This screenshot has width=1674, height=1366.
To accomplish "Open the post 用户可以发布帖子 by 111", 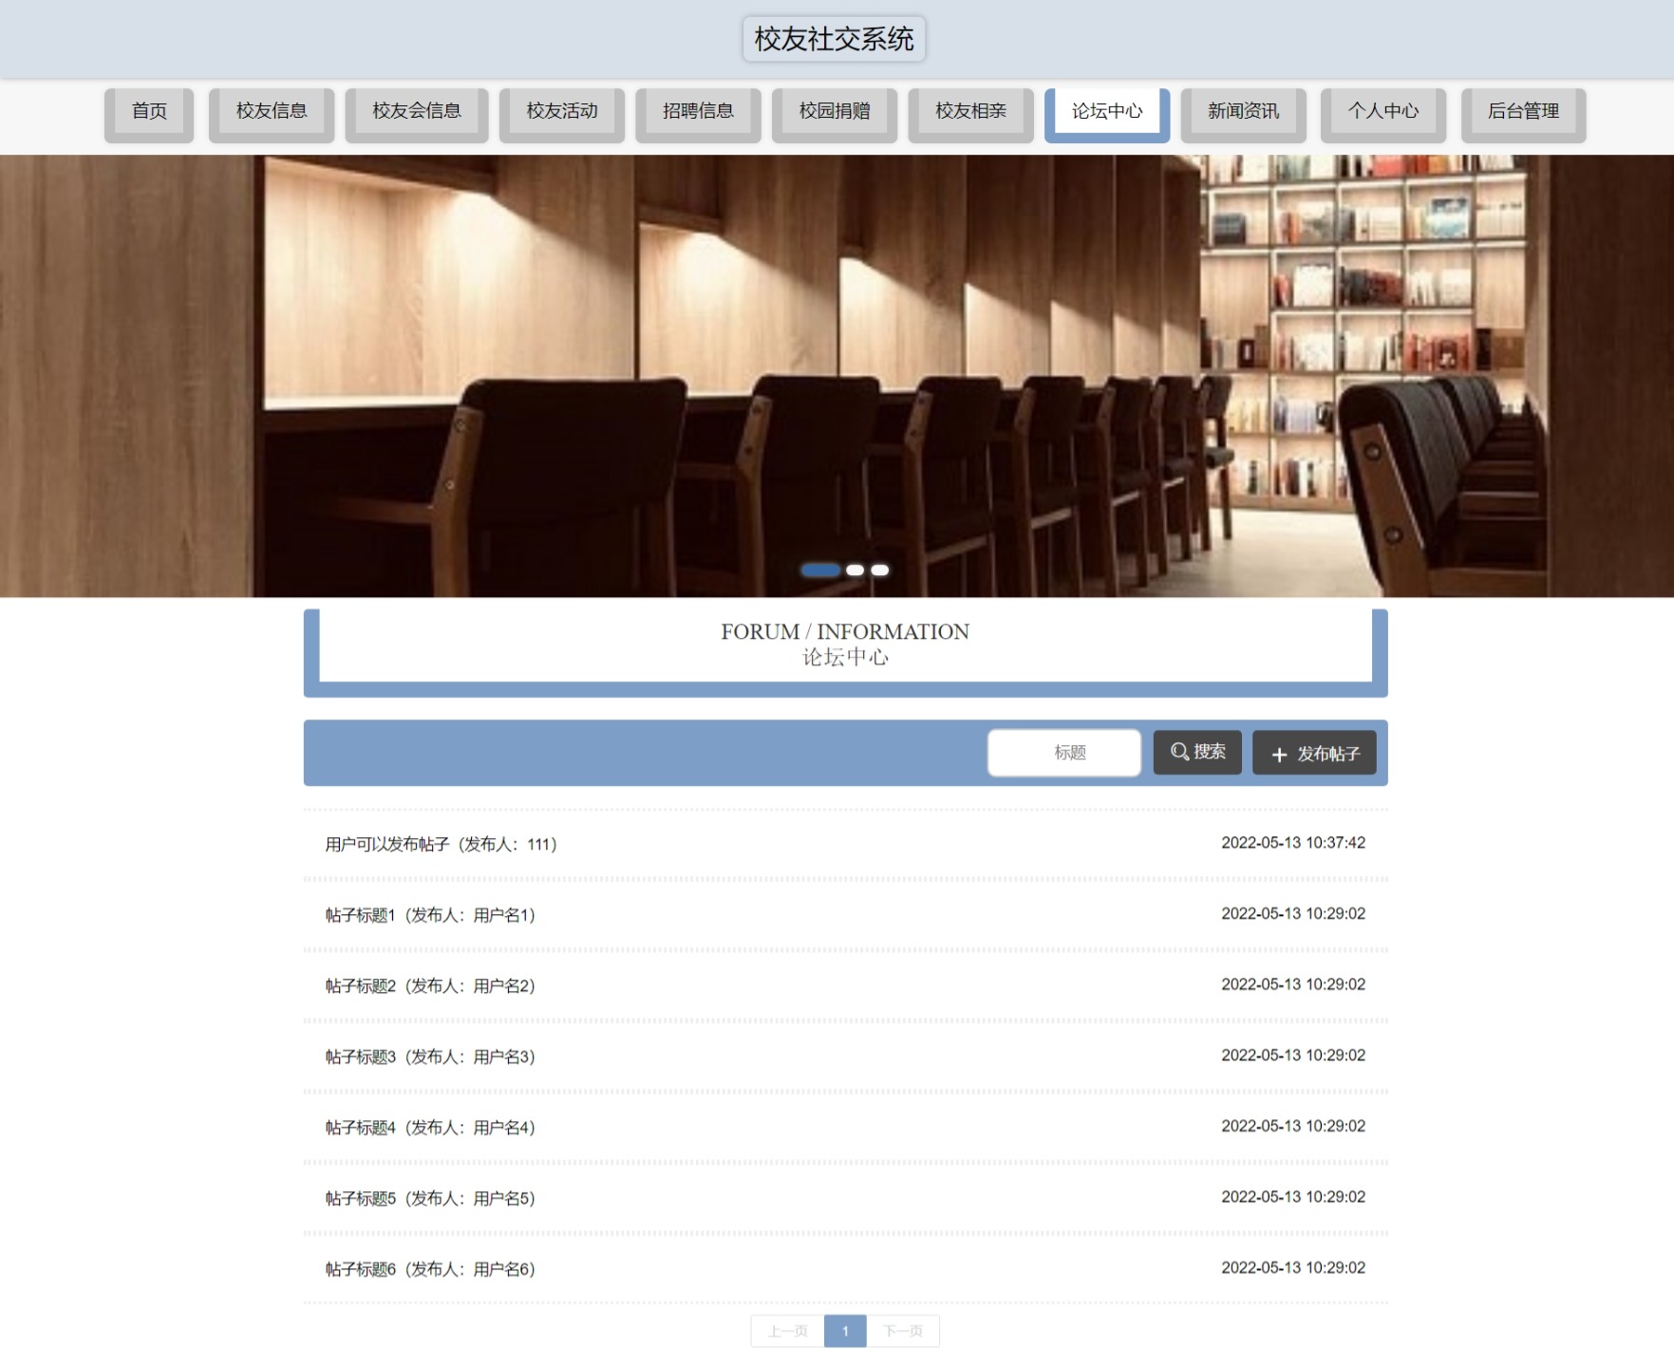I will 845,844.
